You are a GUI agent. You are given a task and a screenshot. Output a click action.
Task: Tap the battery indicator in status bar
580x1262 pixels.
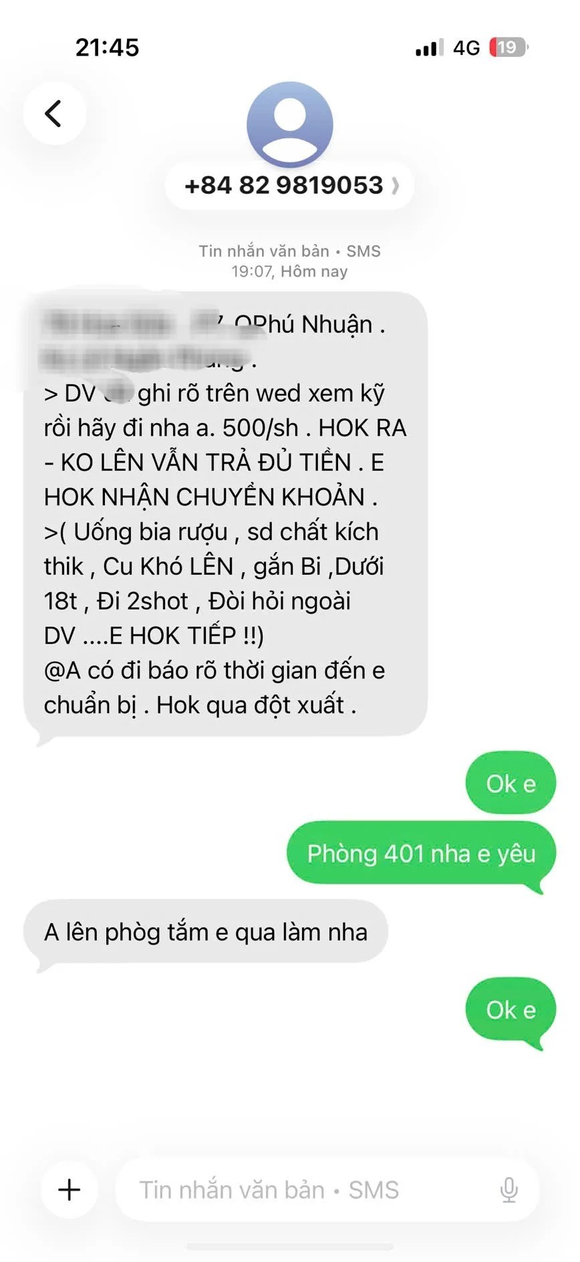pyautogui.click(x=509, y=47)
